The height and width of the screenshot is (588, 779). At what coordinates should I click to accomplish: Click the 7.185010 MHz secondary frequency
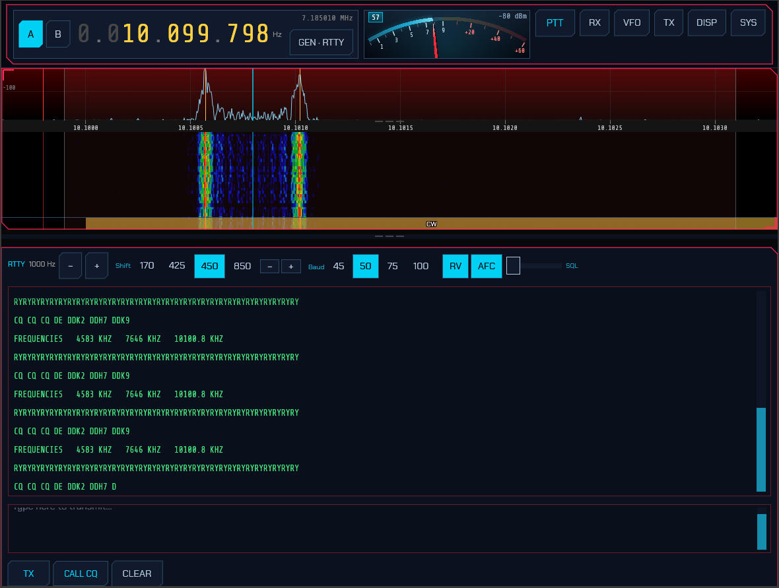coord(327,18)
